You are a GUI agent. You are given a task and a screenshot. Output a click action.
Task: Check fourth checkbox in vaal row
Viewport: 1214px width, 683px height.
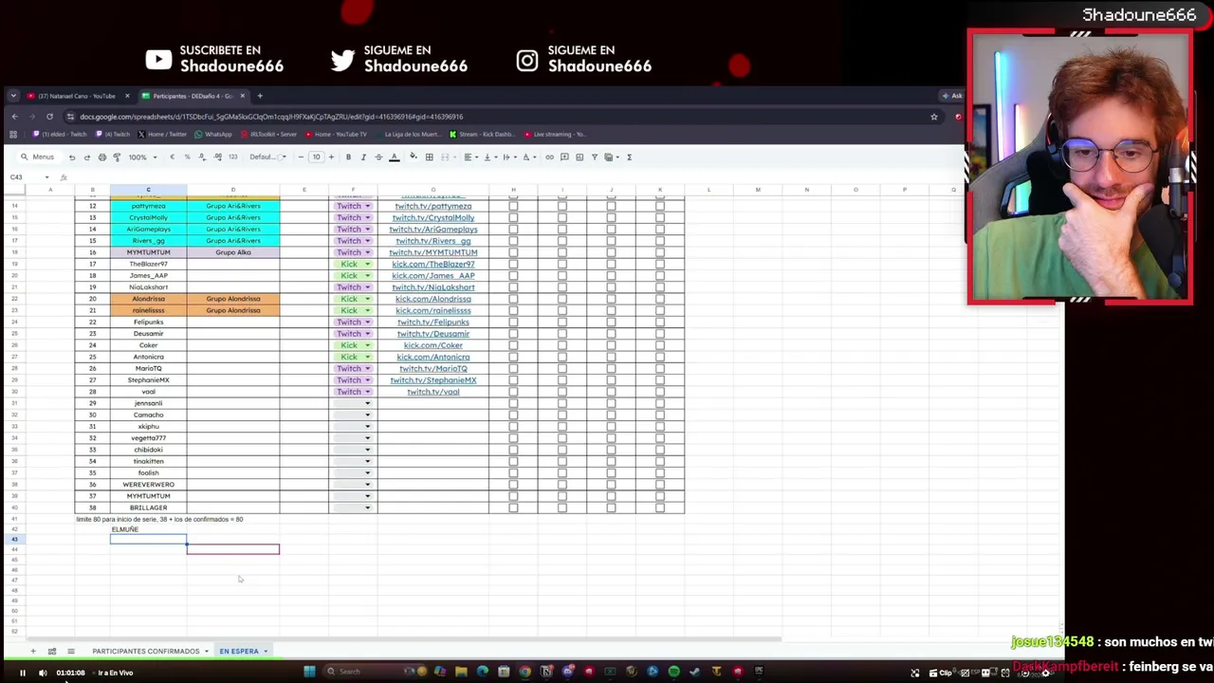660,392
